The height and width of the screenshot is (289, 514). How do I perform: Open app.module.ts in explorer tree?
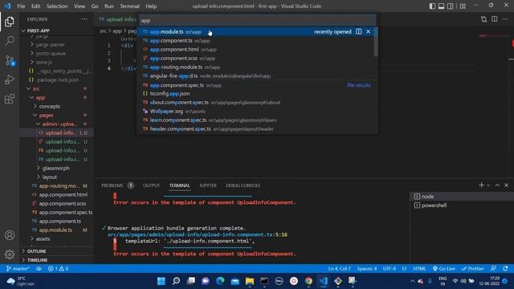coord(55,230)
